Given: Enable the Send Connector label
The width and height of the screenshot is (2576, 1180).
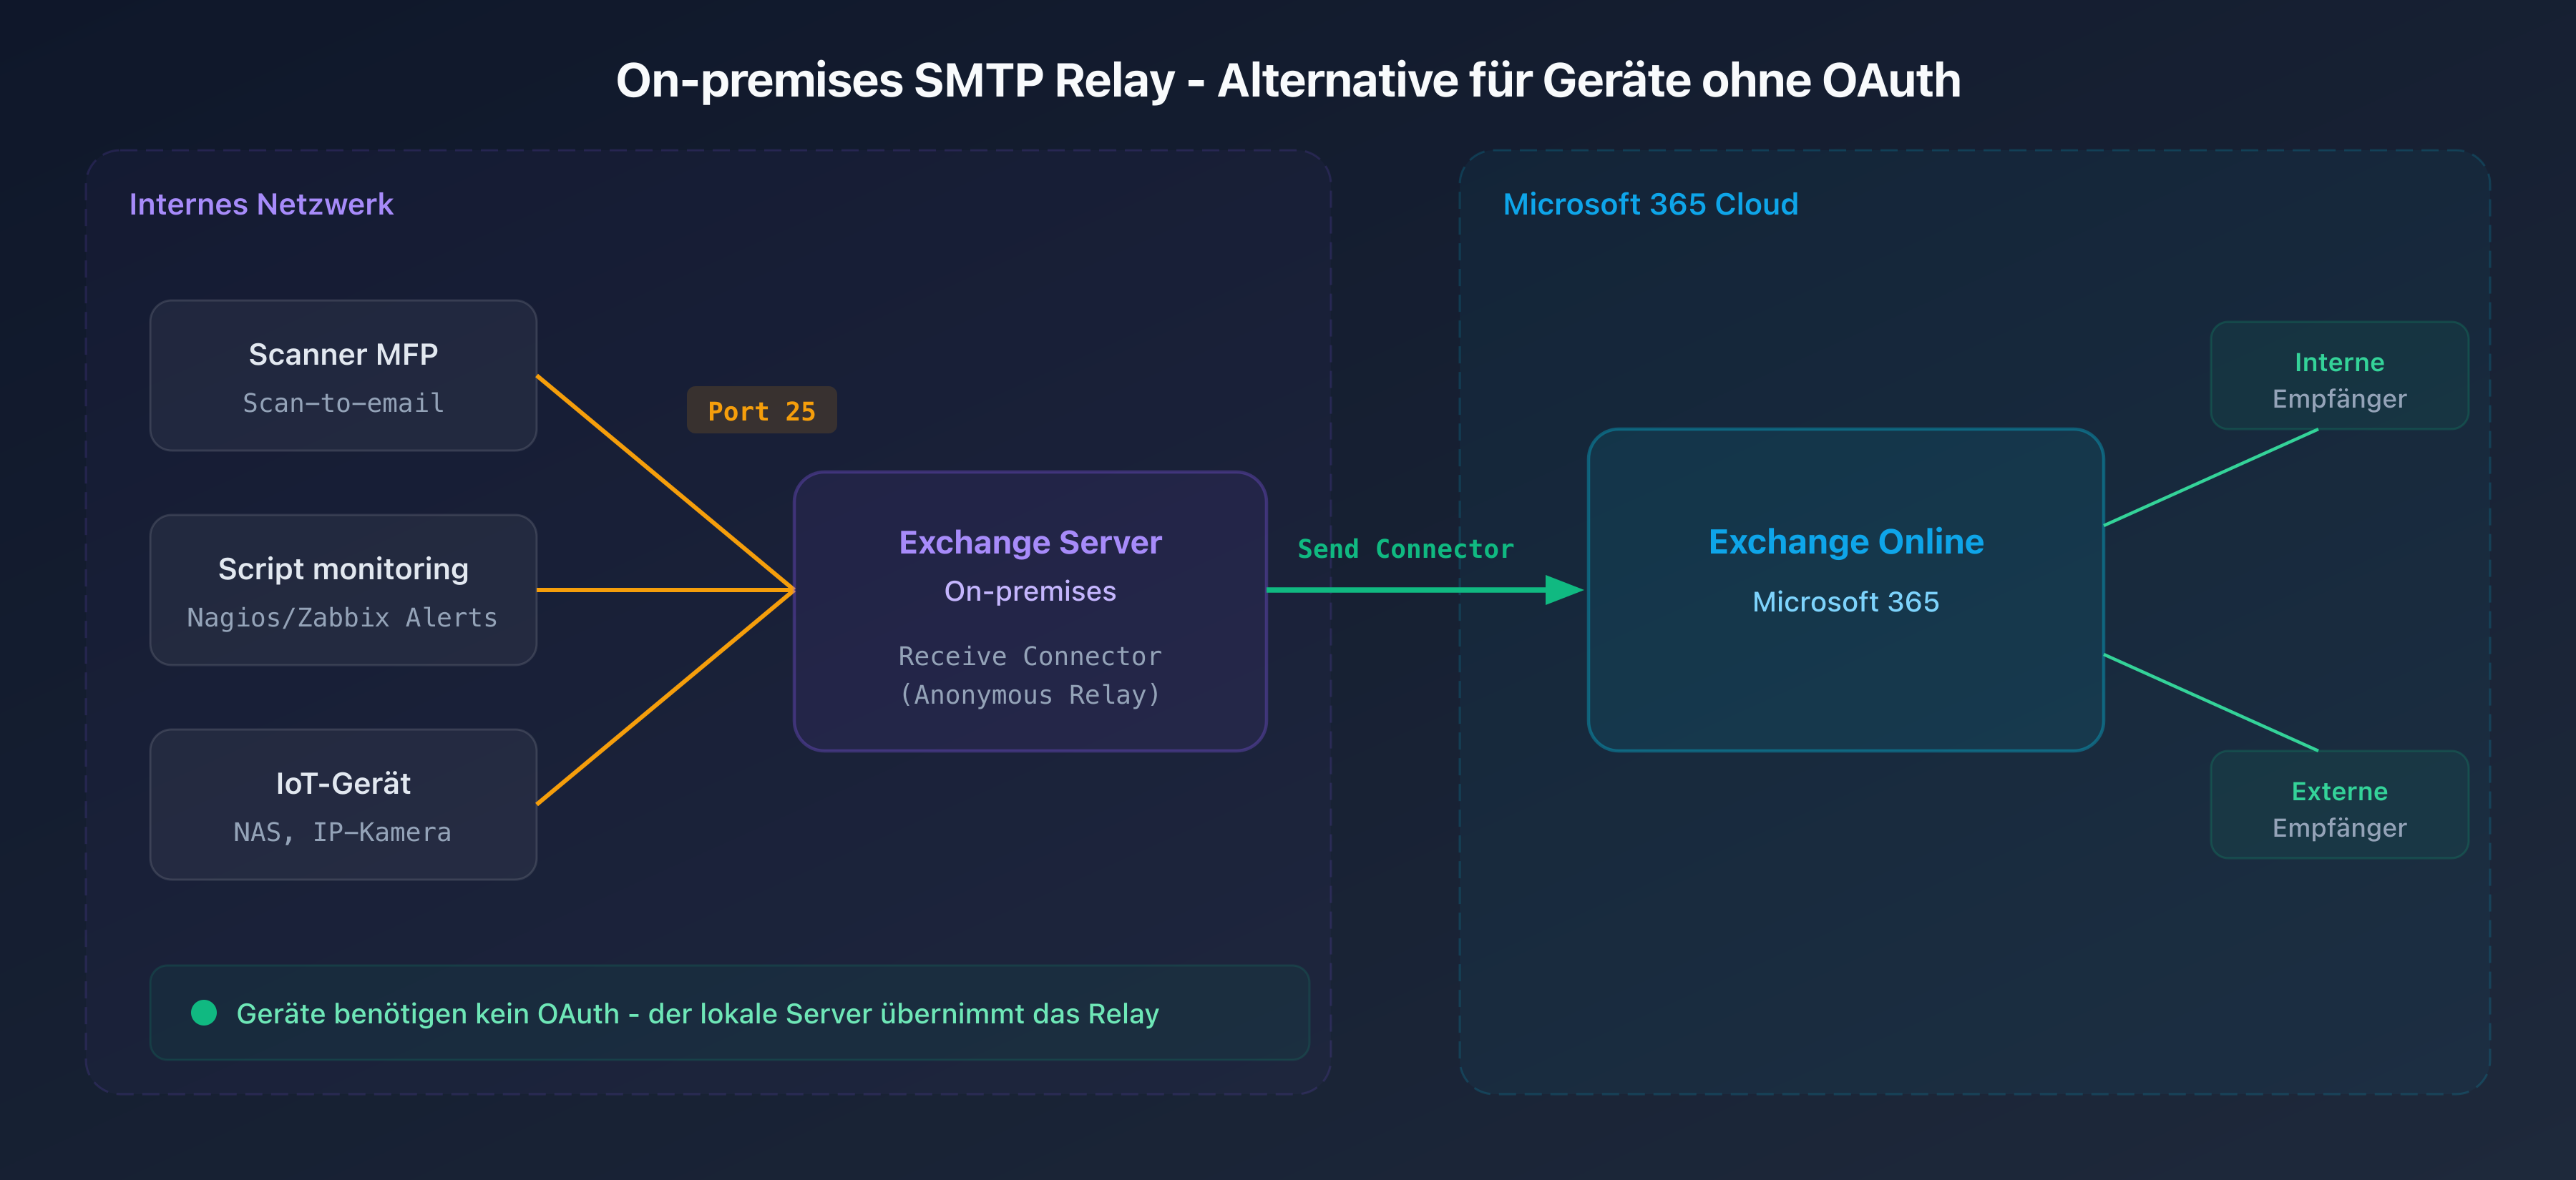Looking at the screenshot, I should point(1405,548).
